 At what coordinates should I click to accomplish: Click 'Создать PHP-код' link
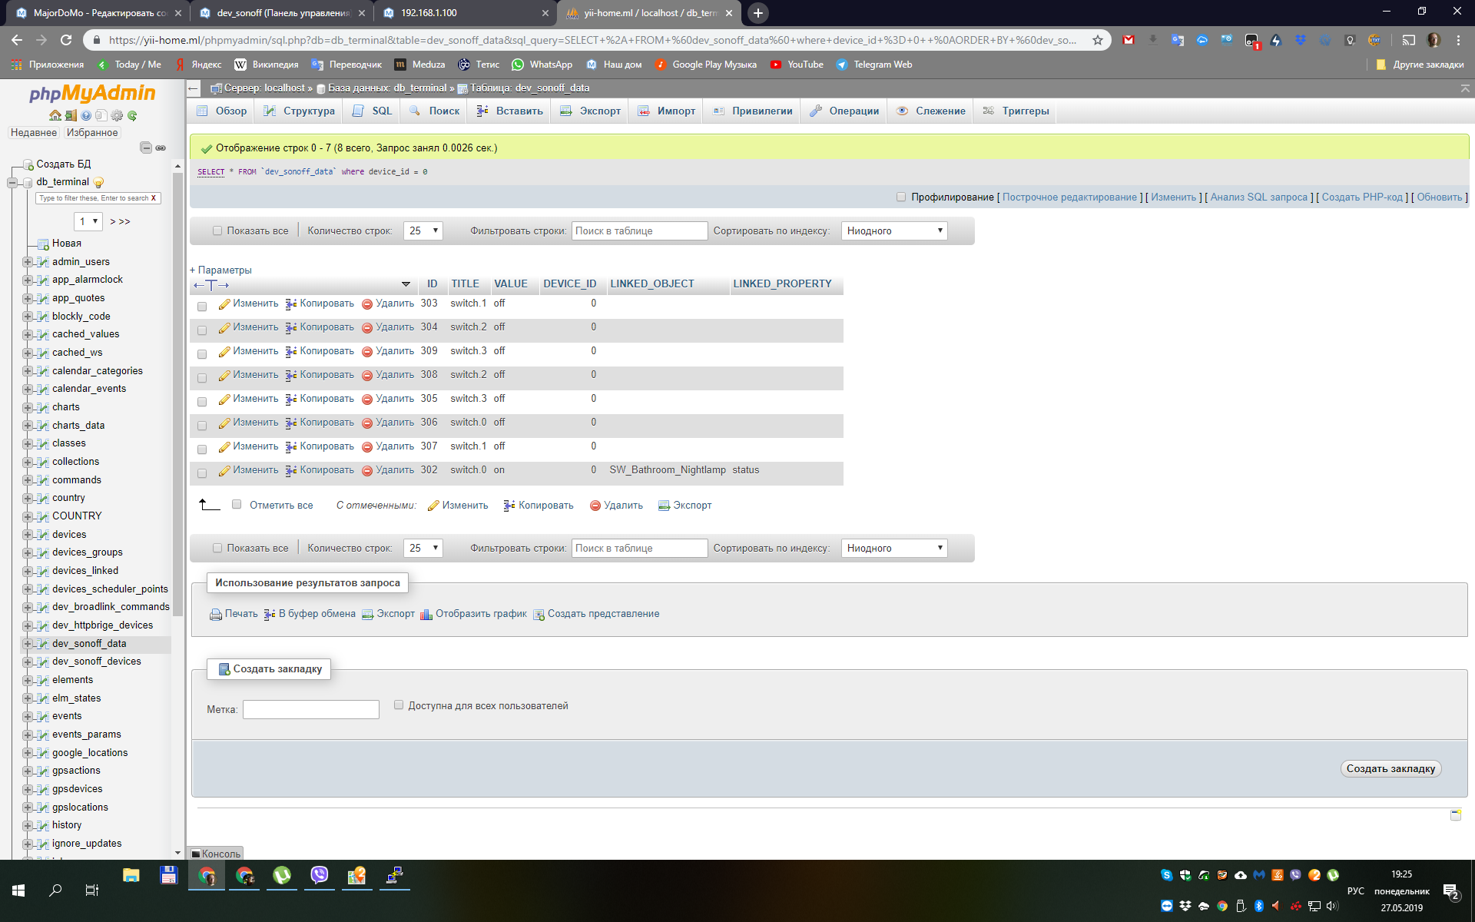tap(1362, 197)
